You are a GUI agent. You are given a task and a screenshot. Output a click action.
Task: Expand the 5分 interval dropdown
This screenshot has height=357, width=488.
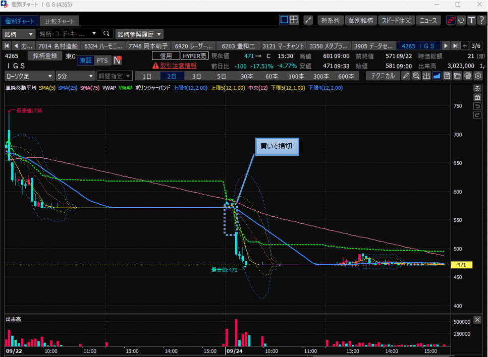coord(75,76)
